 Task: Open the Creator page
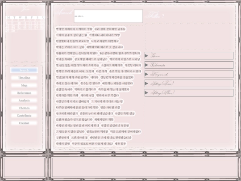tap(24, 123)
